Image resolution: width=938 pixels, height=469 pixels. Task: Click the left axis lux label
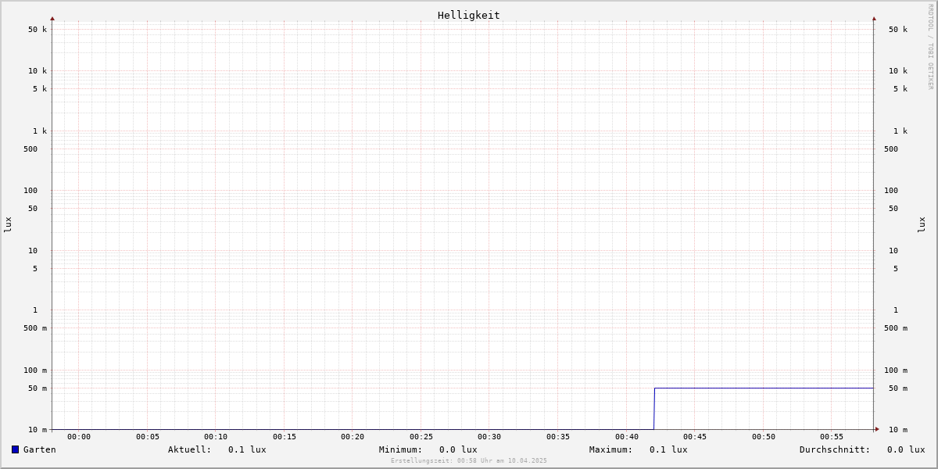tap(8, 224)
